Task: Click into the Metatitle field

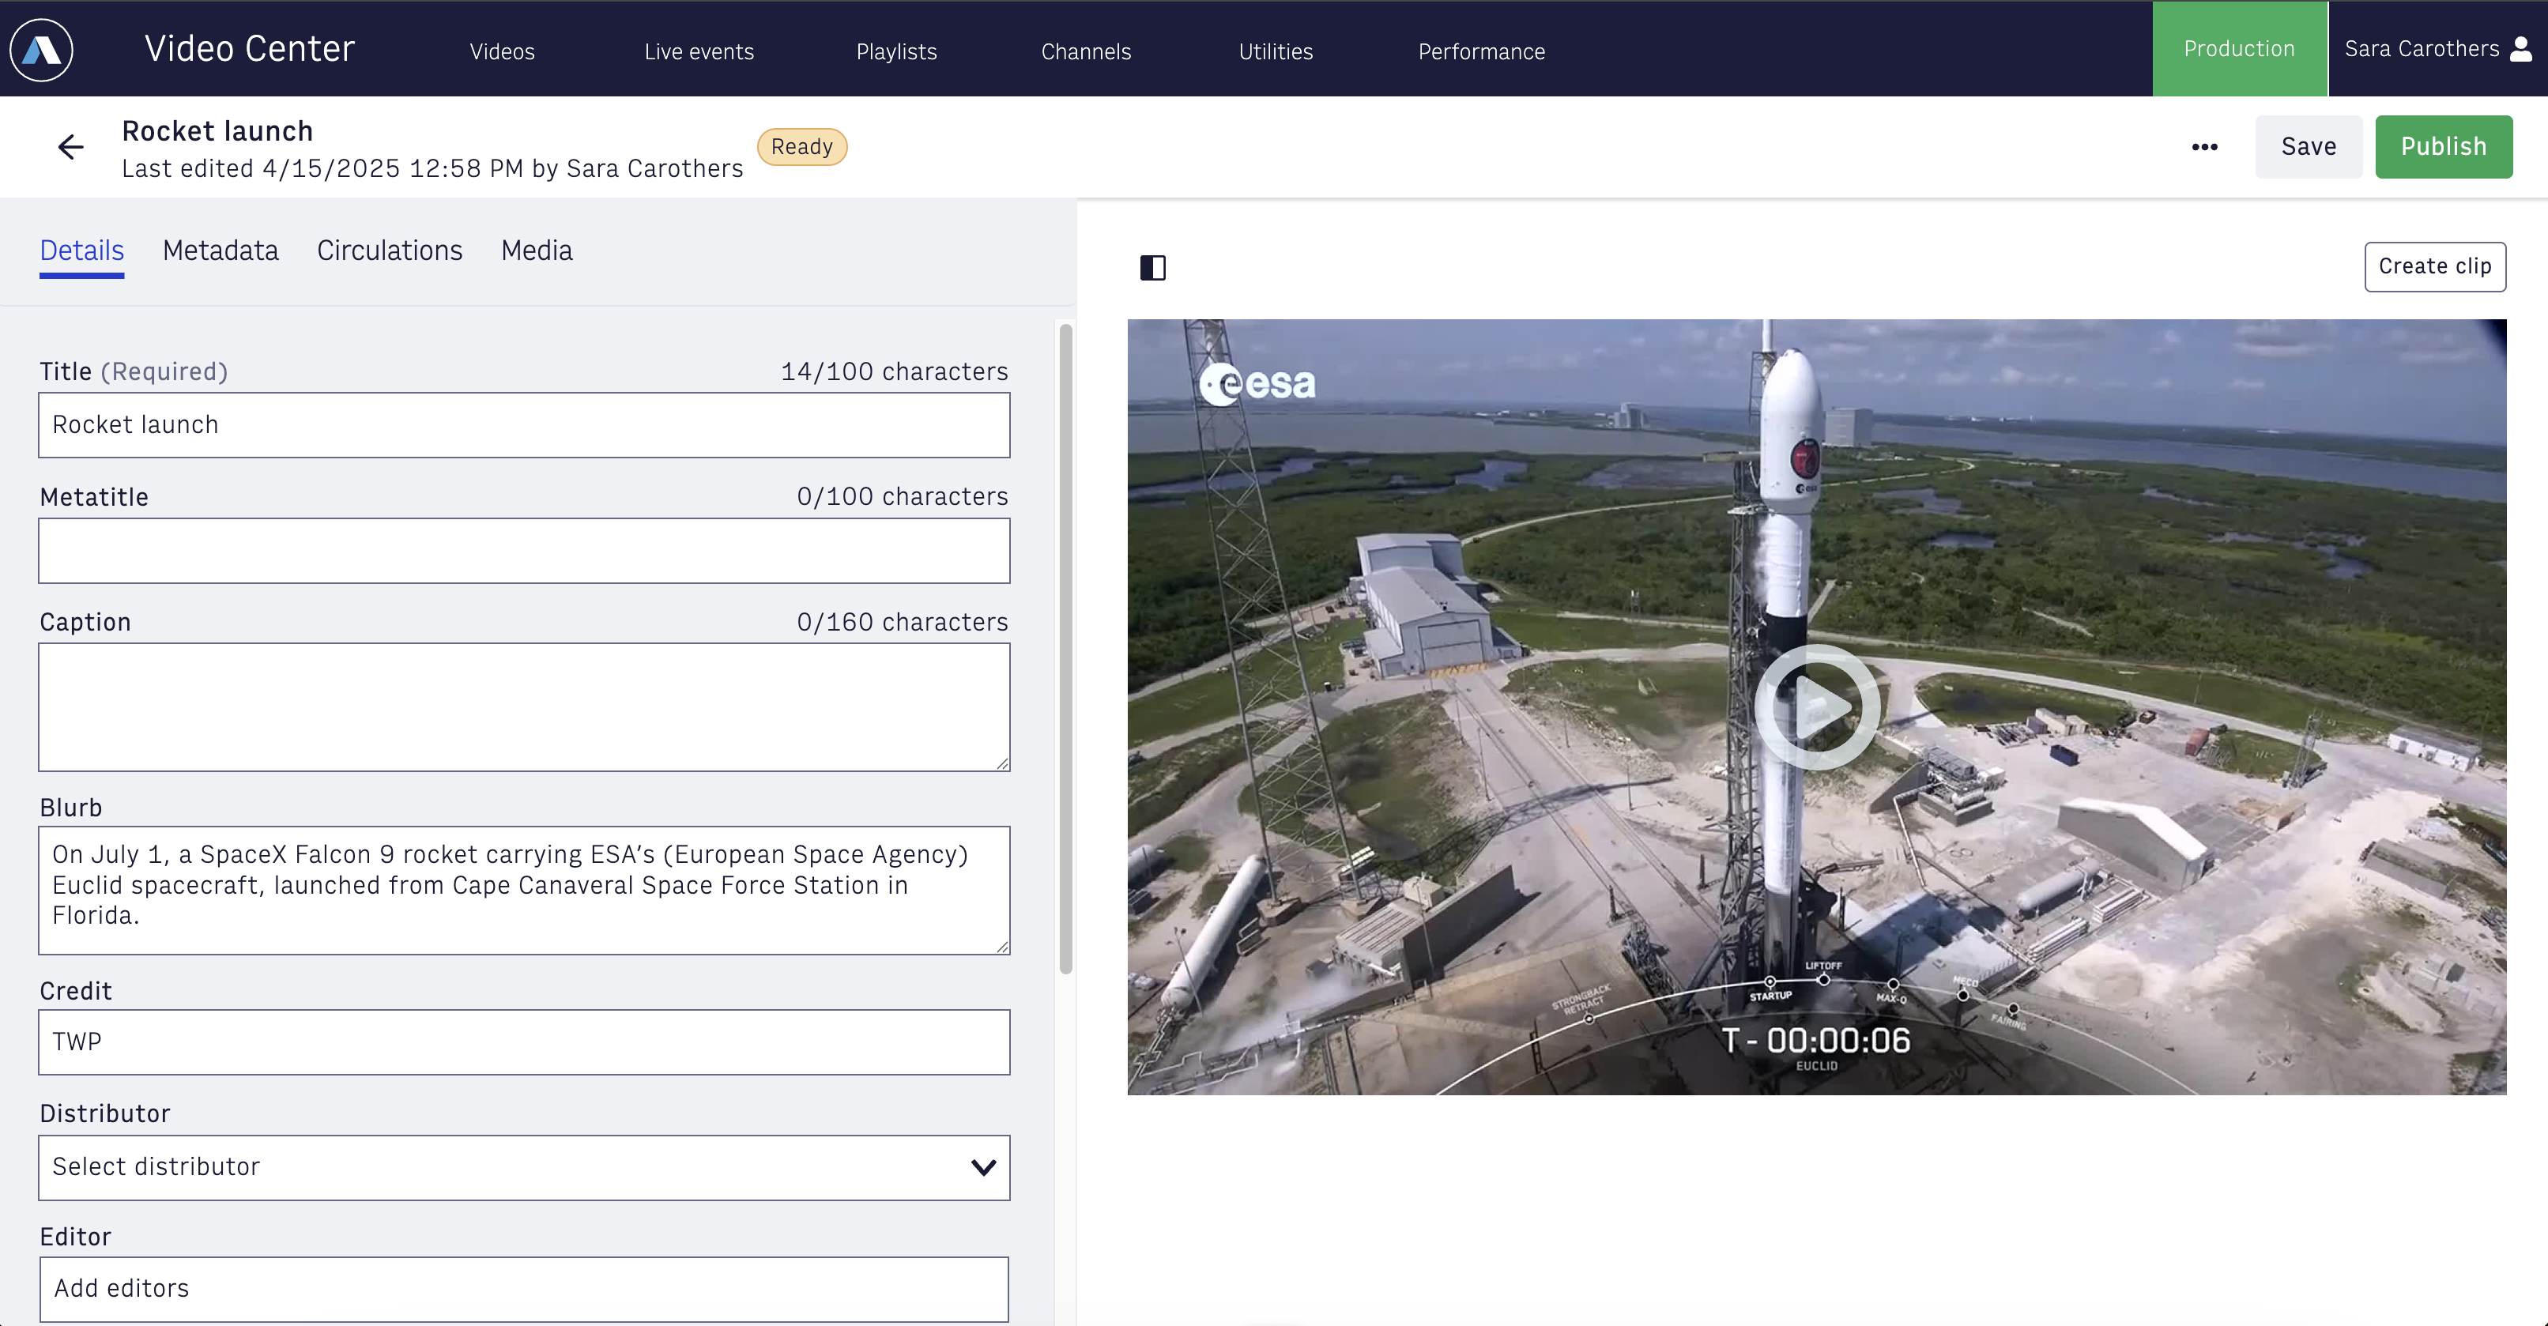Action: click(524, 551)
